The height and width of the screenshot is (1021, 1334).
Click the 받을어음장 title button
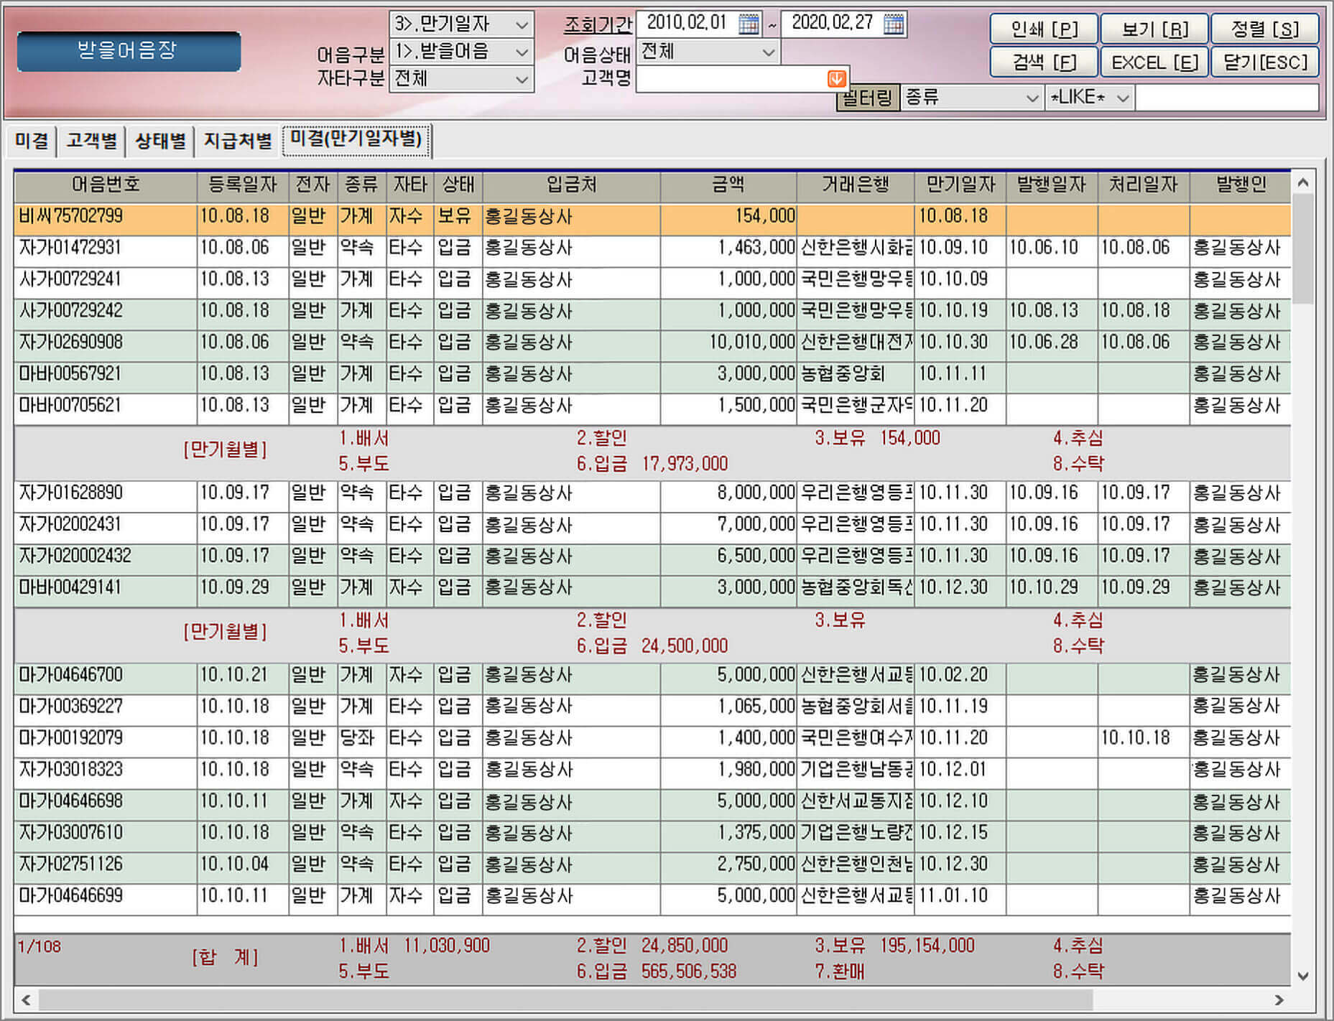(x=129, y=51)
